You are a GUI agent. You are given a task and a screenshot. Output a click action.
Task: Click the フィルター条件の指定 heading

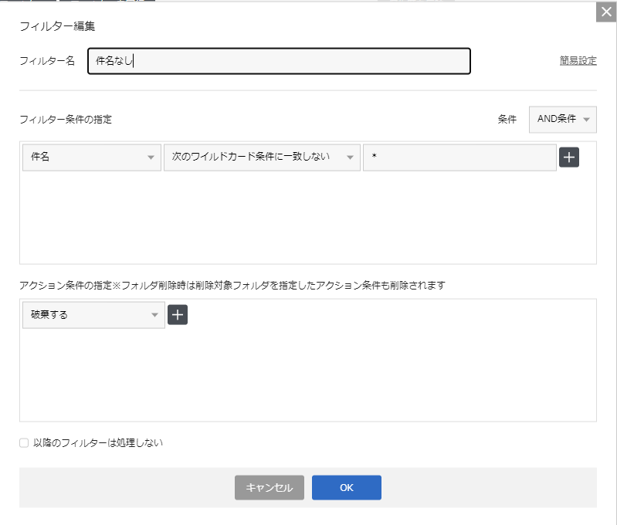pyautogui.click(x=66, y=120)
